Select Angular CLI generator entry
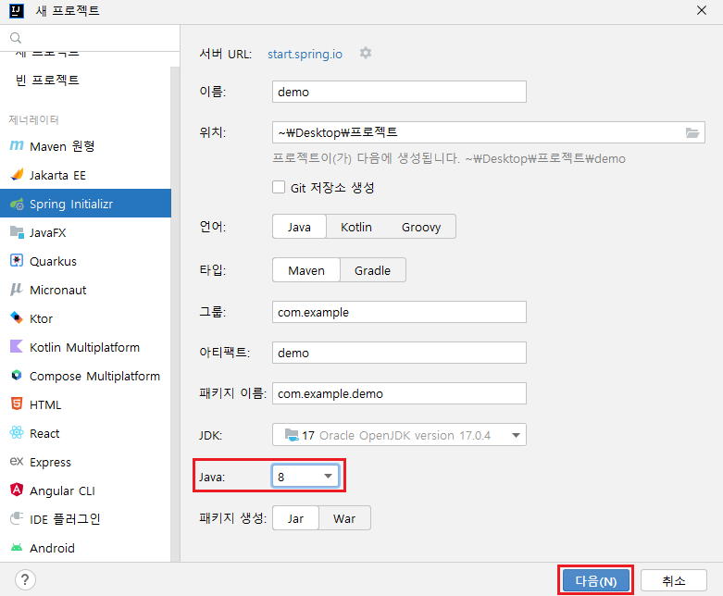Image resolution: width=723 pixels, height=596 pixels. tap(85, 490)
